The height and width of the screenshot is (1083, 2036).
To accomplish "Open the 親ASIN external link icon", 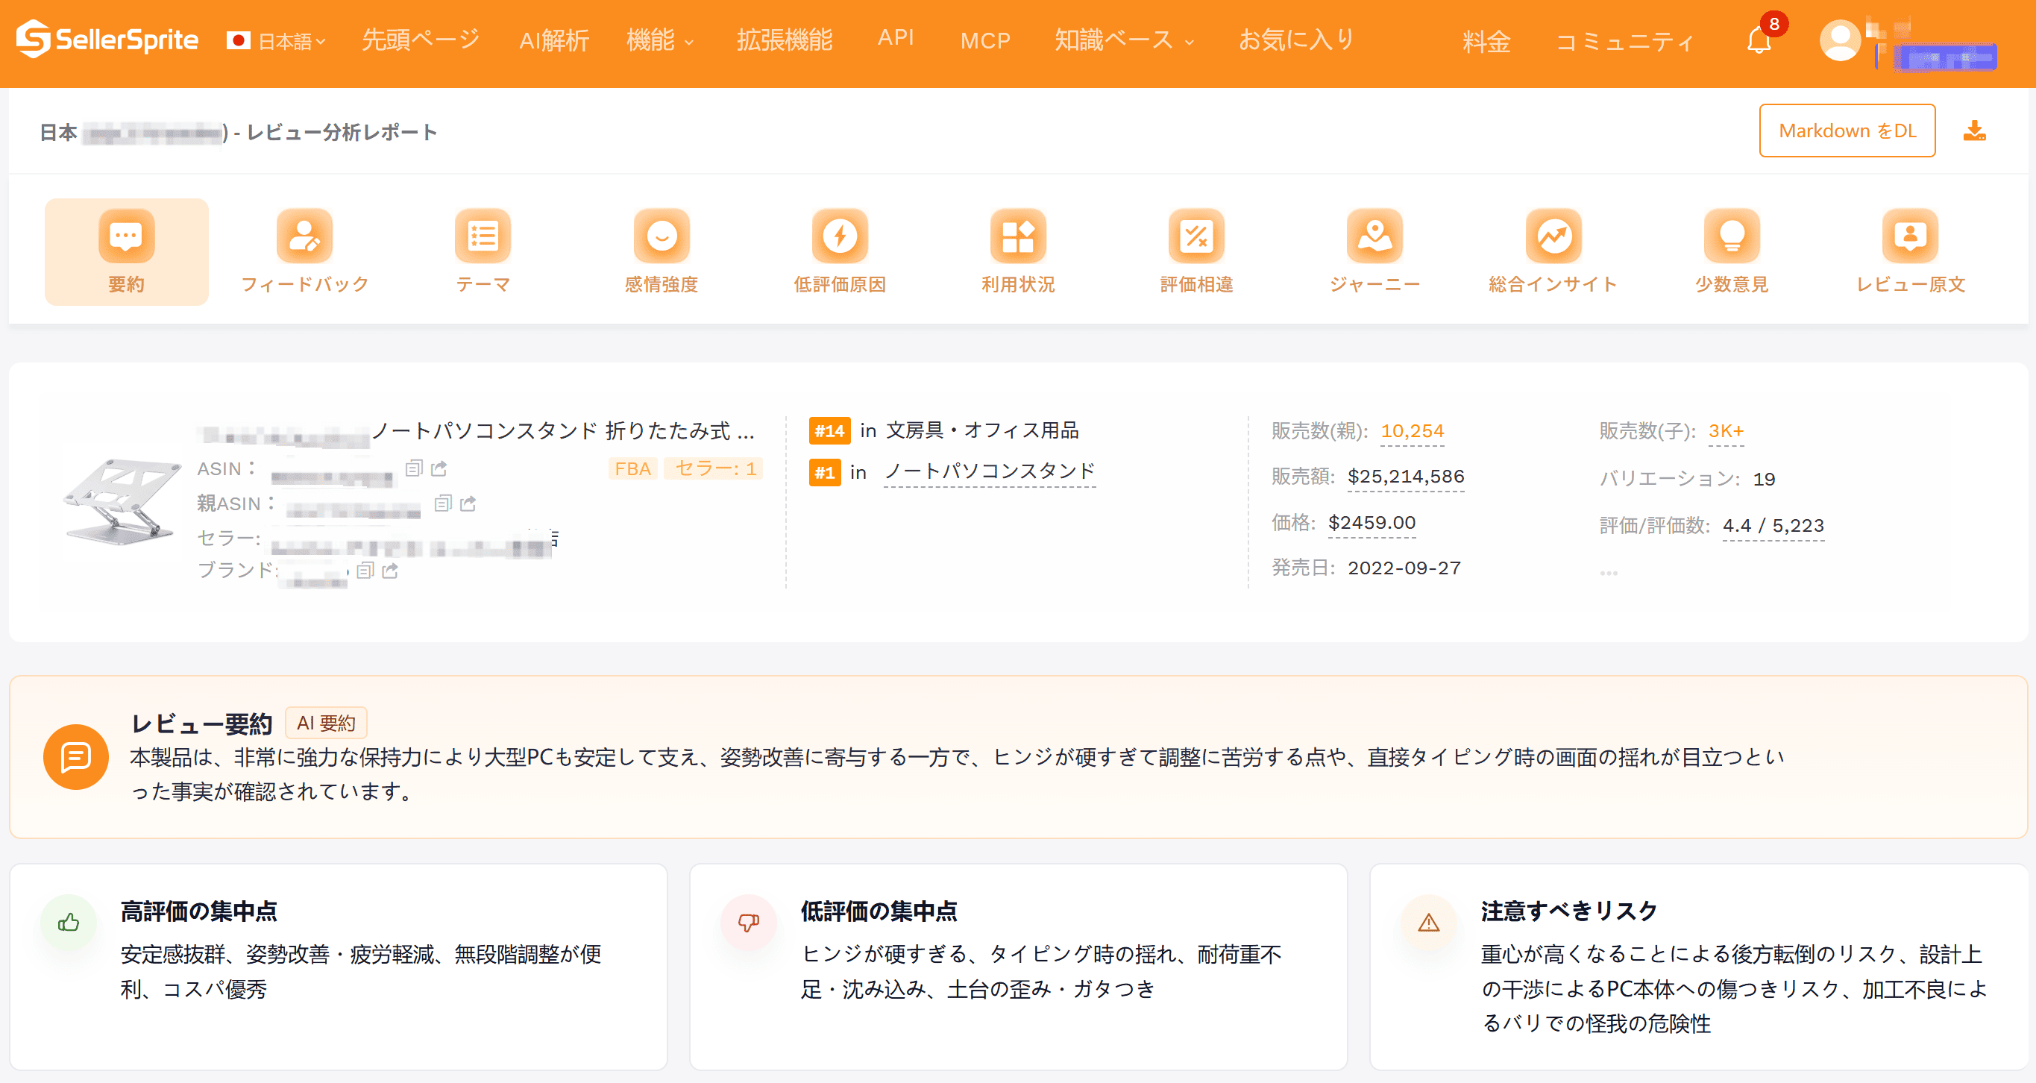I will click(468, 503).
